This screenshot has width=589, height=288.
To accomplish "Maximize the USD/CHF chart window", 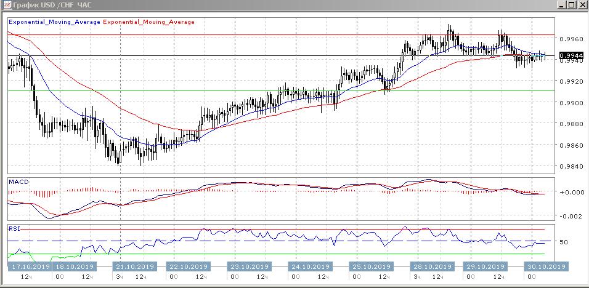I will tap(572, 5).
